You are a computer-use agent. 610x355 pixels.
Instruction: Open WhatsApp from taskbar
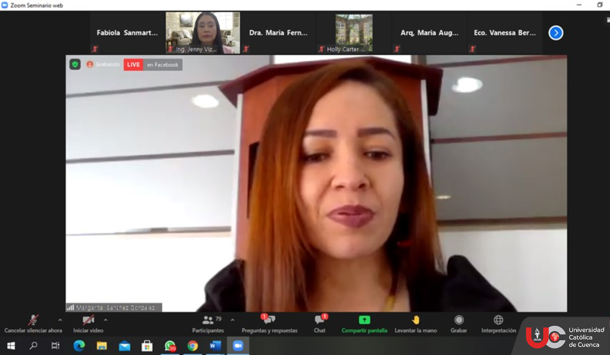(170, 346)
